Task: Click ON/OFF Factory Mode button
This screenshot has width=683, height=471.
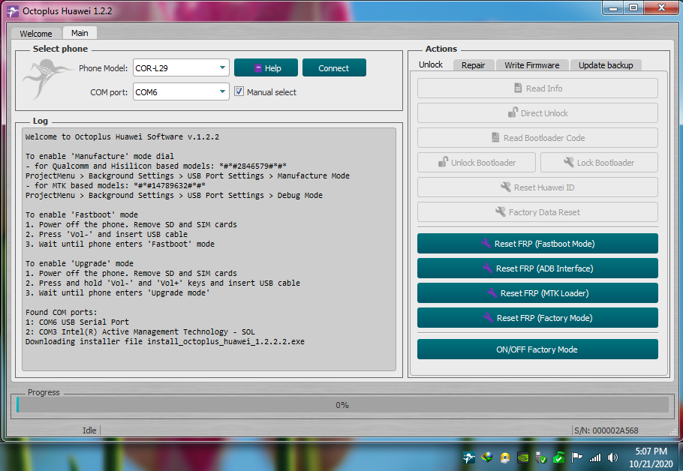Action: click(x=537, y=349)
